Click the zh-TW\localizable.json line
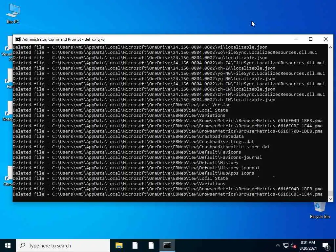 pyautogui.click(x=144, y=100)
